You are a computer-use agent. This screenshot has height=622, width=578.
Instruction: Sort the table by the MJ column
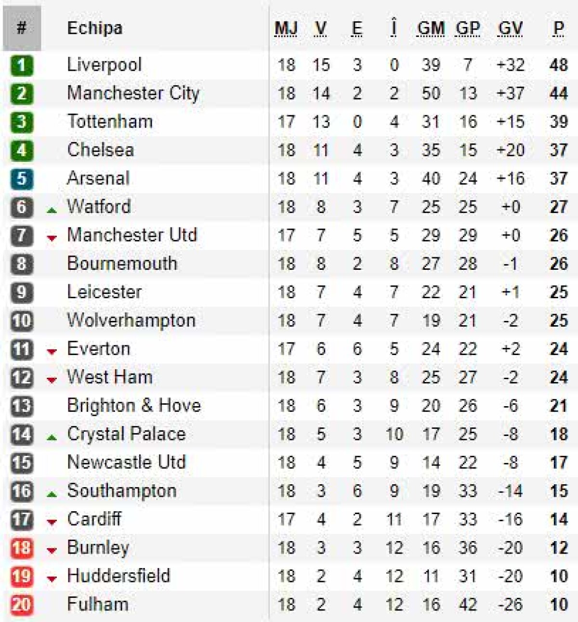[286, 28]
